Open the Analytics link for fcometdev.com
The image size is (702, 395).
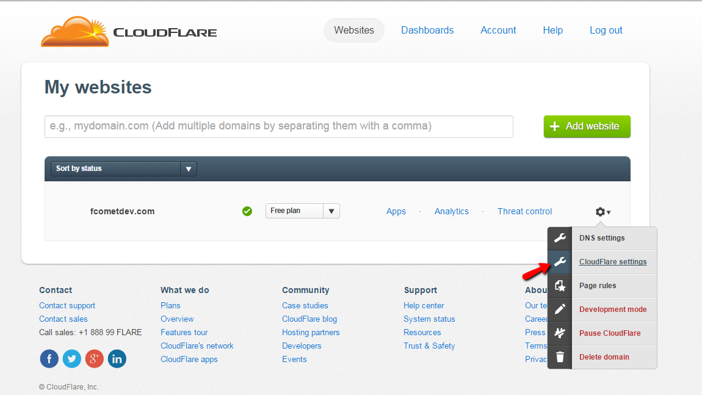point(452,211)
